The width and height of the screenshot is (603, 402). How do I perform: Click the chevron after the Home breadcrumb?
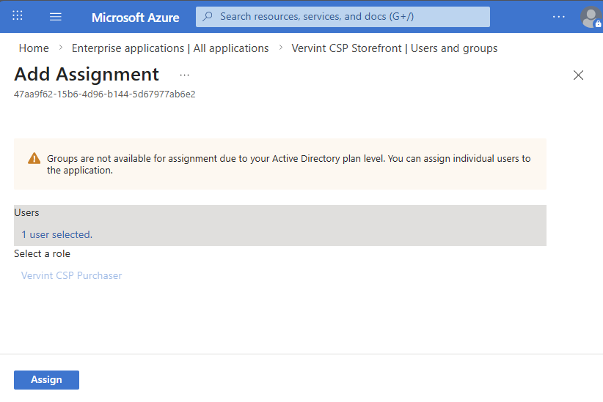pyautogui.click(x=60, y=48)
